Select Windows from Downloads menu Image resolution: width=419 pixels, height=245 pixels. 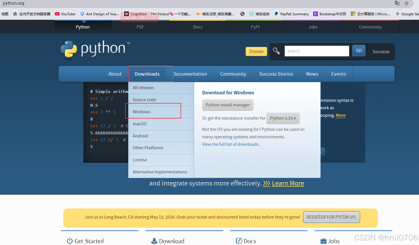click(161, 112)
